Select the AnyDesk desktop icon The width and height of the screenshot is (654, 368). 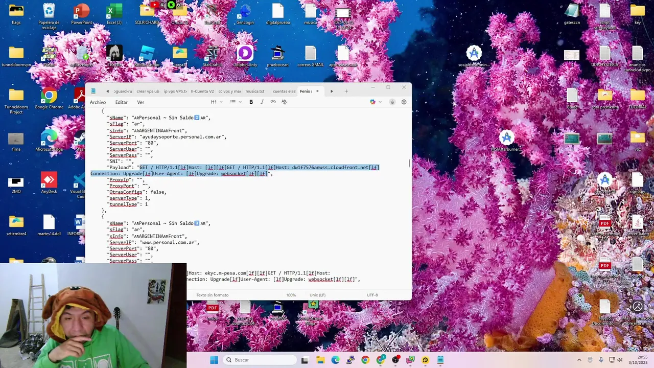[49, 184]
